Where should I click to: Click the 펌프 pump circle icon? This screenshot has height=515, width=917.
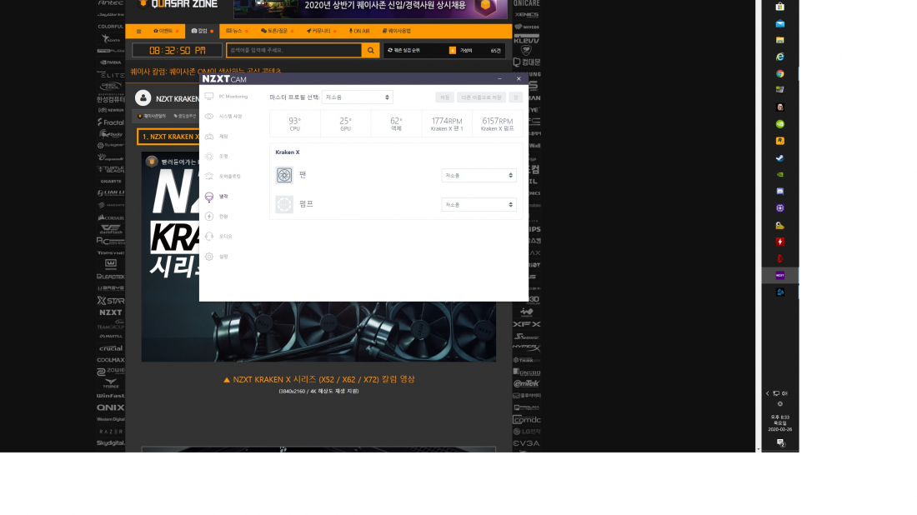[x=284, y=205]
